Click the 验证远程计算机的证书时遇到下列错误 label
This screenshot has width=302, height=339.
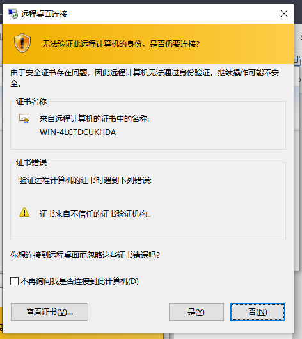85,180
